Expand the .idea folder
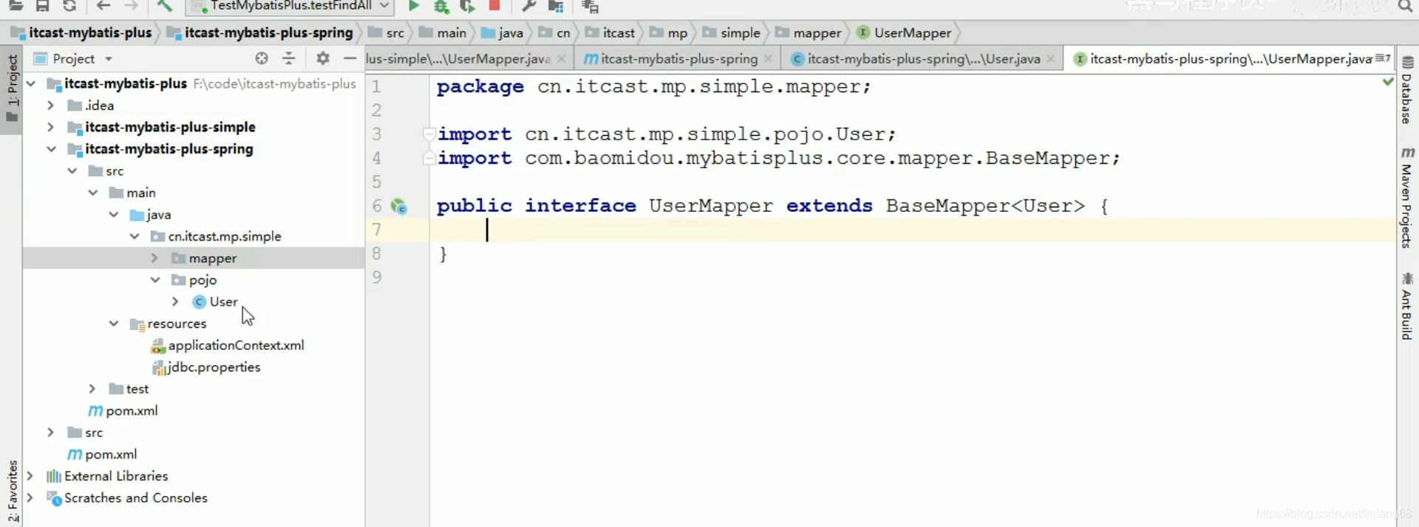 (50, 106)
